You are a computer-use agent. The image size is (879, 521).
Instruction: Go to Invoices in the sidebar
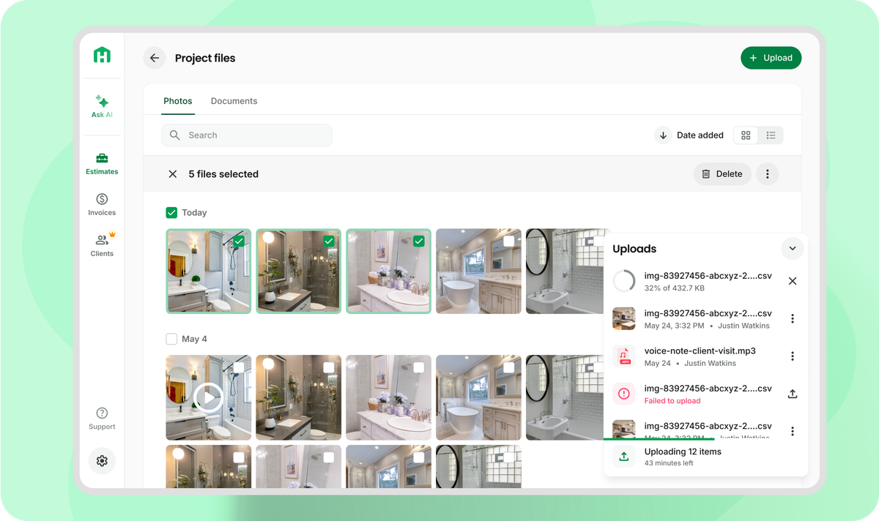click(102, 204)
